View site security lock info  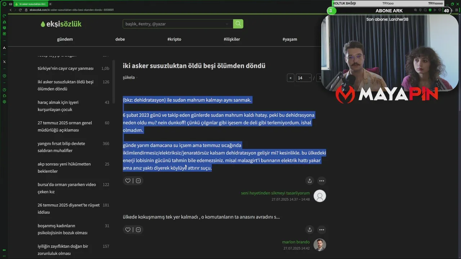click(26, 10)
